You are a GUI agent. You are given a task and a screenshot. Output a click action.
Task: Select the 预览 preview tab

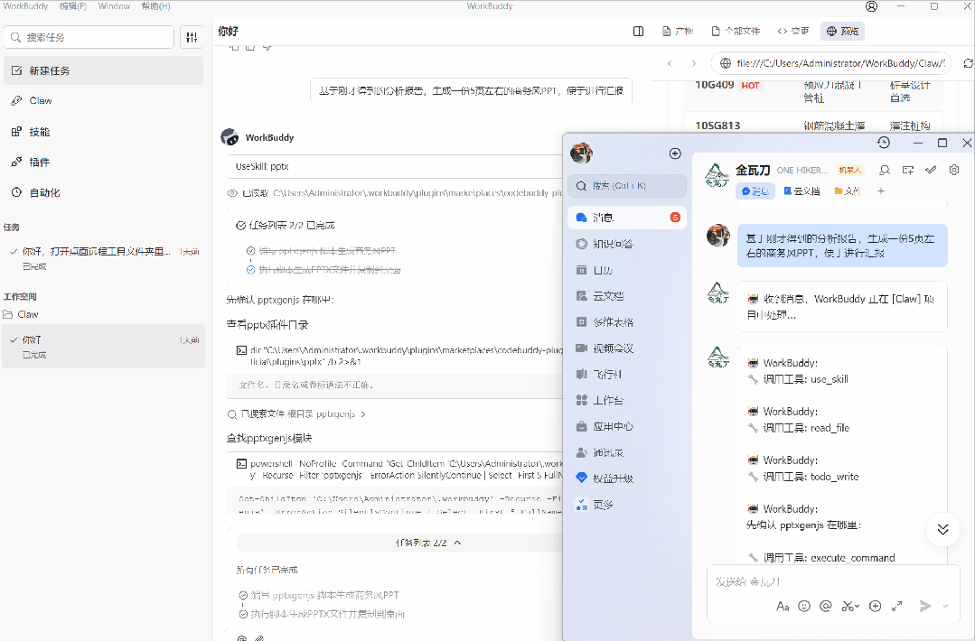[842, 31]
